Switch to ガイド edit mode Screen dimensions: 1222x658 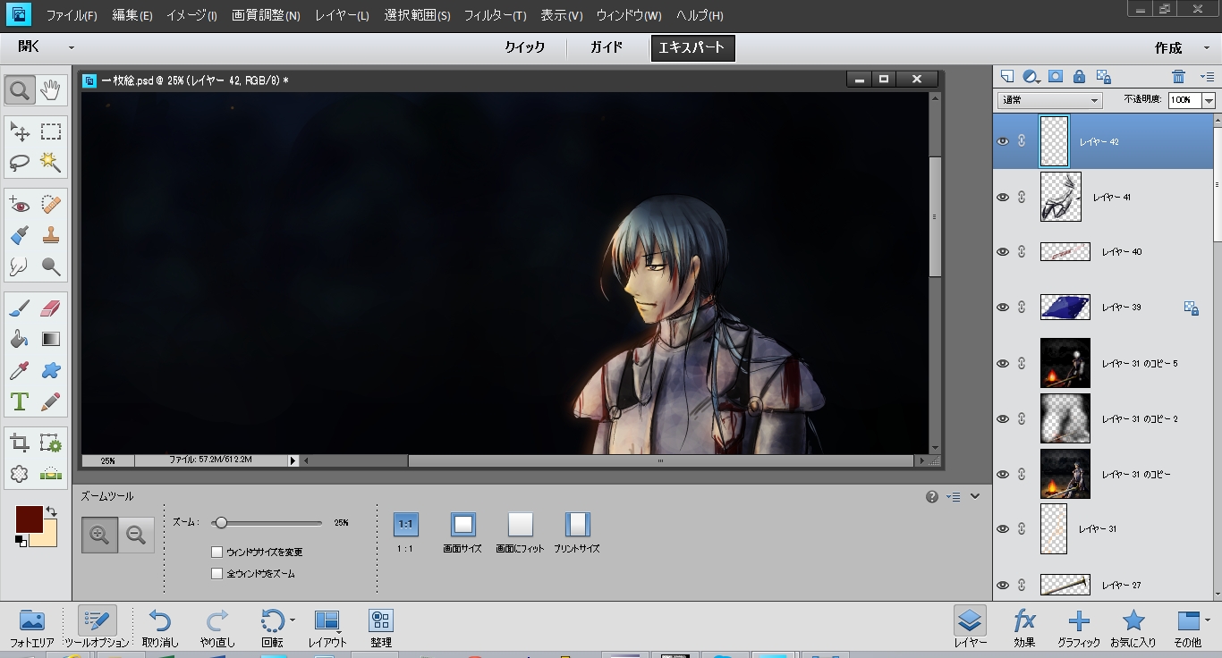[x=607, y=47]
